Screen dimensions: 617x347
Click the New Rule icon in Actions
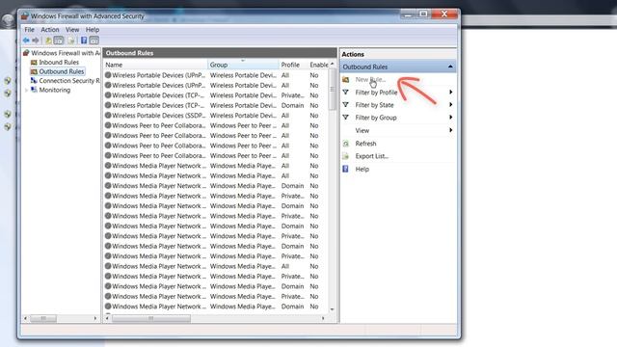pyautogui.click(x=345, y=79)
